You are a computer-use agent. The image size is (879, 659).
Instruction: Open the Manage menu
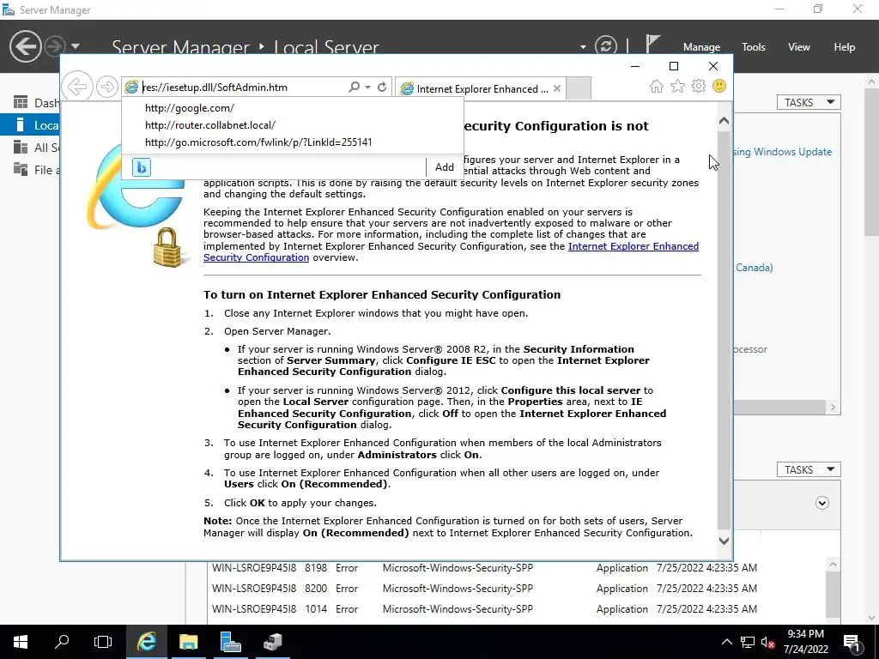[x=701, y=47]
